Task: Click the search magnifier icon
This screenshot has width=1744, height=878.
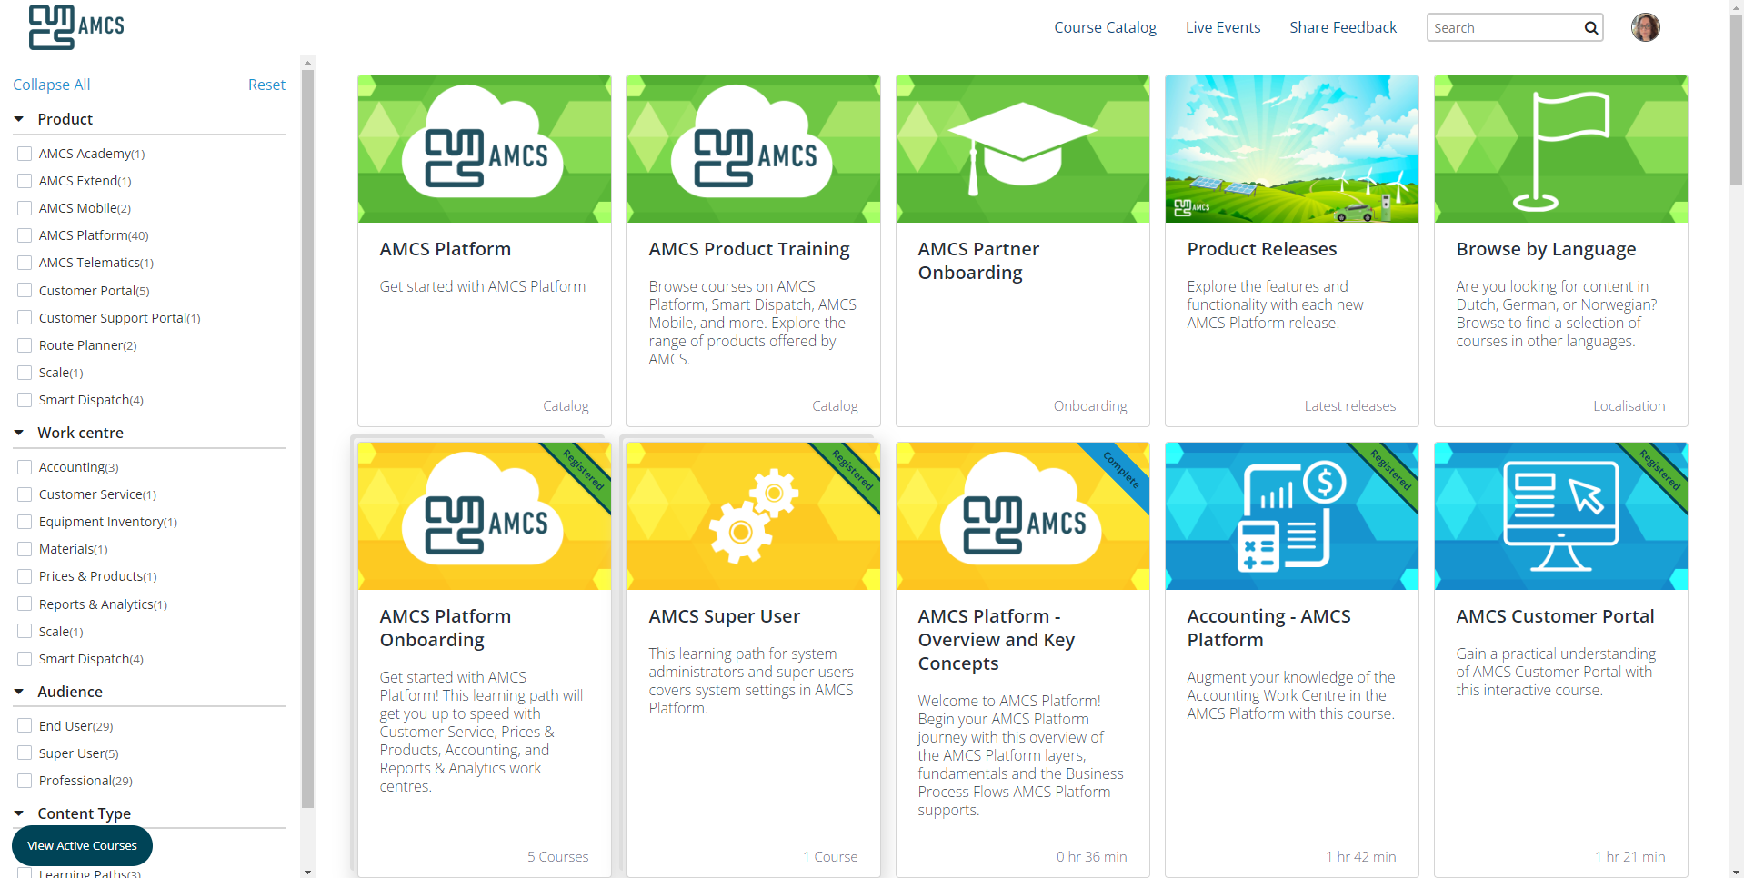Action: (1590, 28)
